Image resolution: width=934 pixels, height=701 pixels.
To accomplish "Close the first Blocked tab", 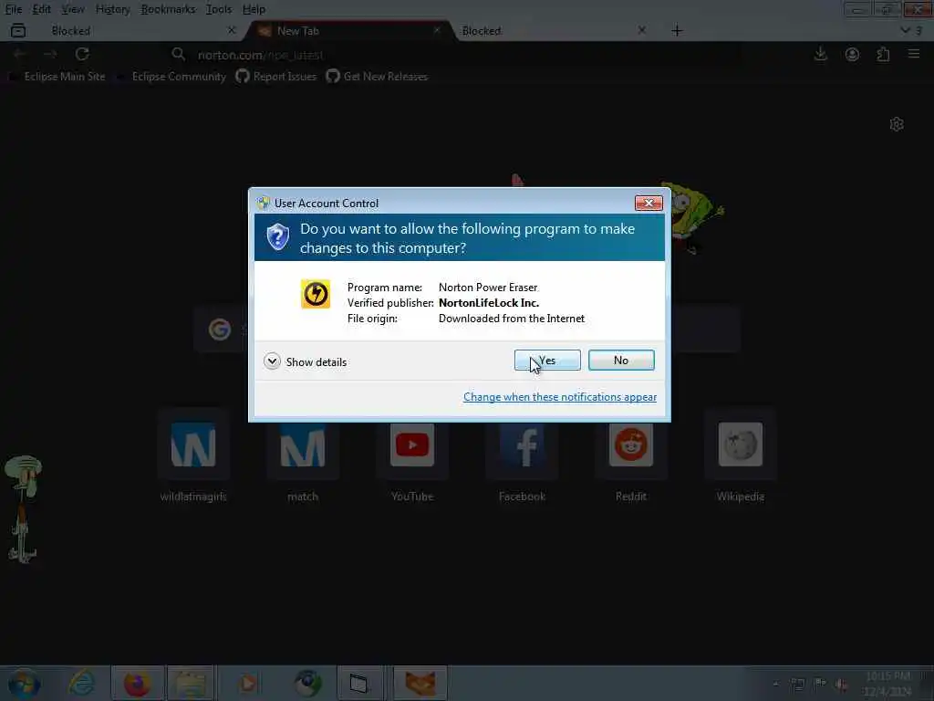I will click(232, 30).
